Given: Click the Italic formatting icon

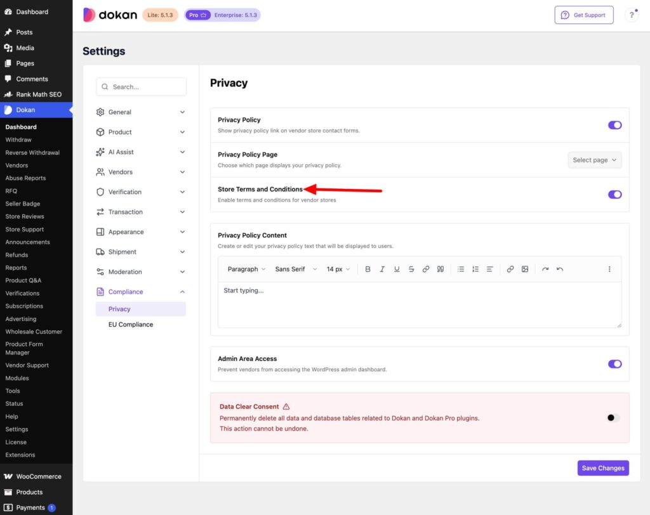Looking at the screenshot, I should point(382,270).
